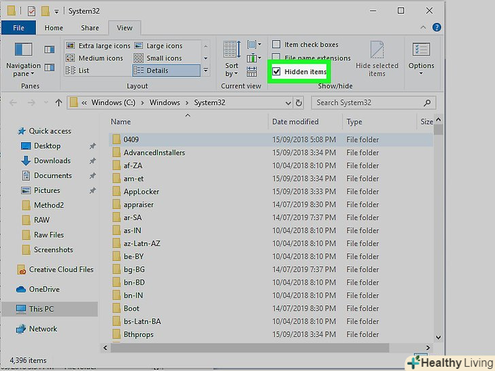Select Large icons layout

click(x=158, y=46)
